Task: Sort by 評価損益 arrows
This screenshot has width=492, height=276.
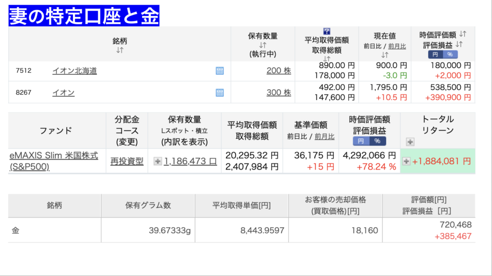Action: [x=459, y=44]
